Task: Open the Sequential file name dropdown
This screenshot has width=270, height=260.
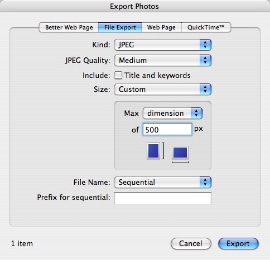Action: 163,182
